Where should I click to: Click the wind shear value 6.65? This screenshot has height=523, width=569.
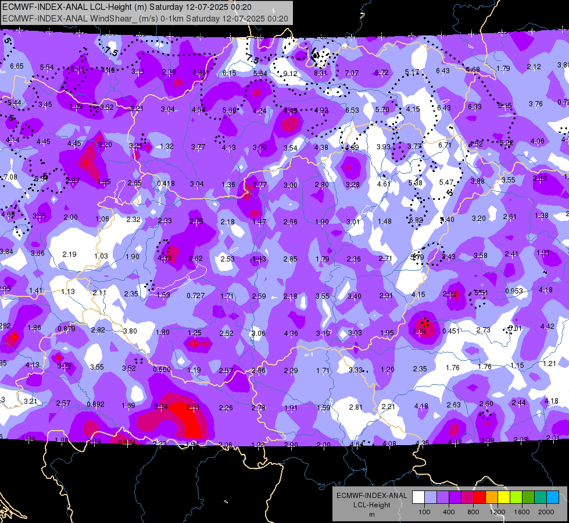point(17,66)
